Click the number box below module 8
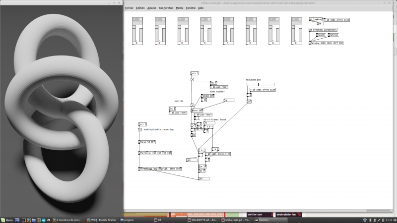The height and width of the screenshot is (223, 397). (x=296, y=43)
